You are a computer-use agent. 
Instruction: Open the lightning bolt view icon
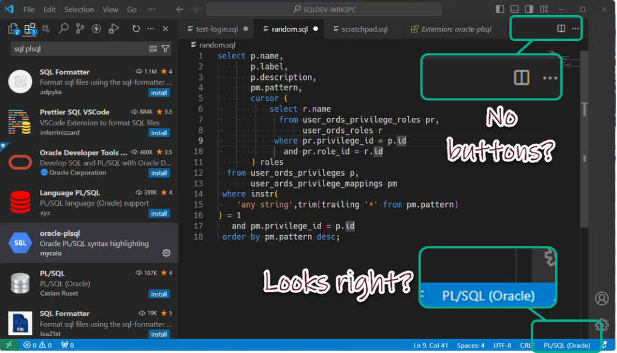click(96, 28)
